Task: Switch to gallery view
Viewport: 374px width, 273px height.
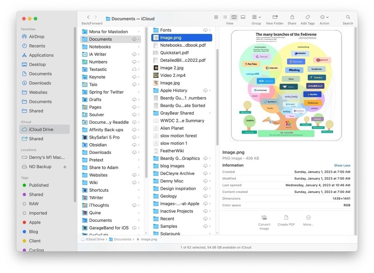Action: click(x=242, y=17)
